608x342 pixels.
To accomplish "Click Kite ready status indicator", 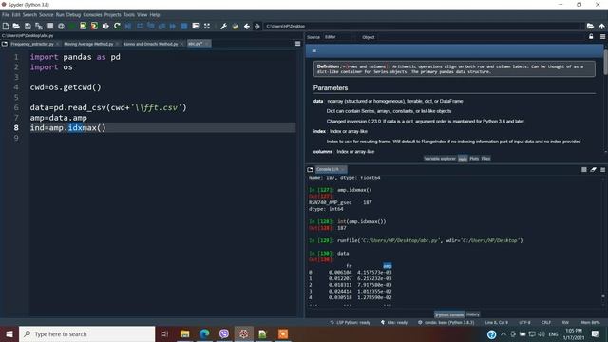I will coord(394,323).
